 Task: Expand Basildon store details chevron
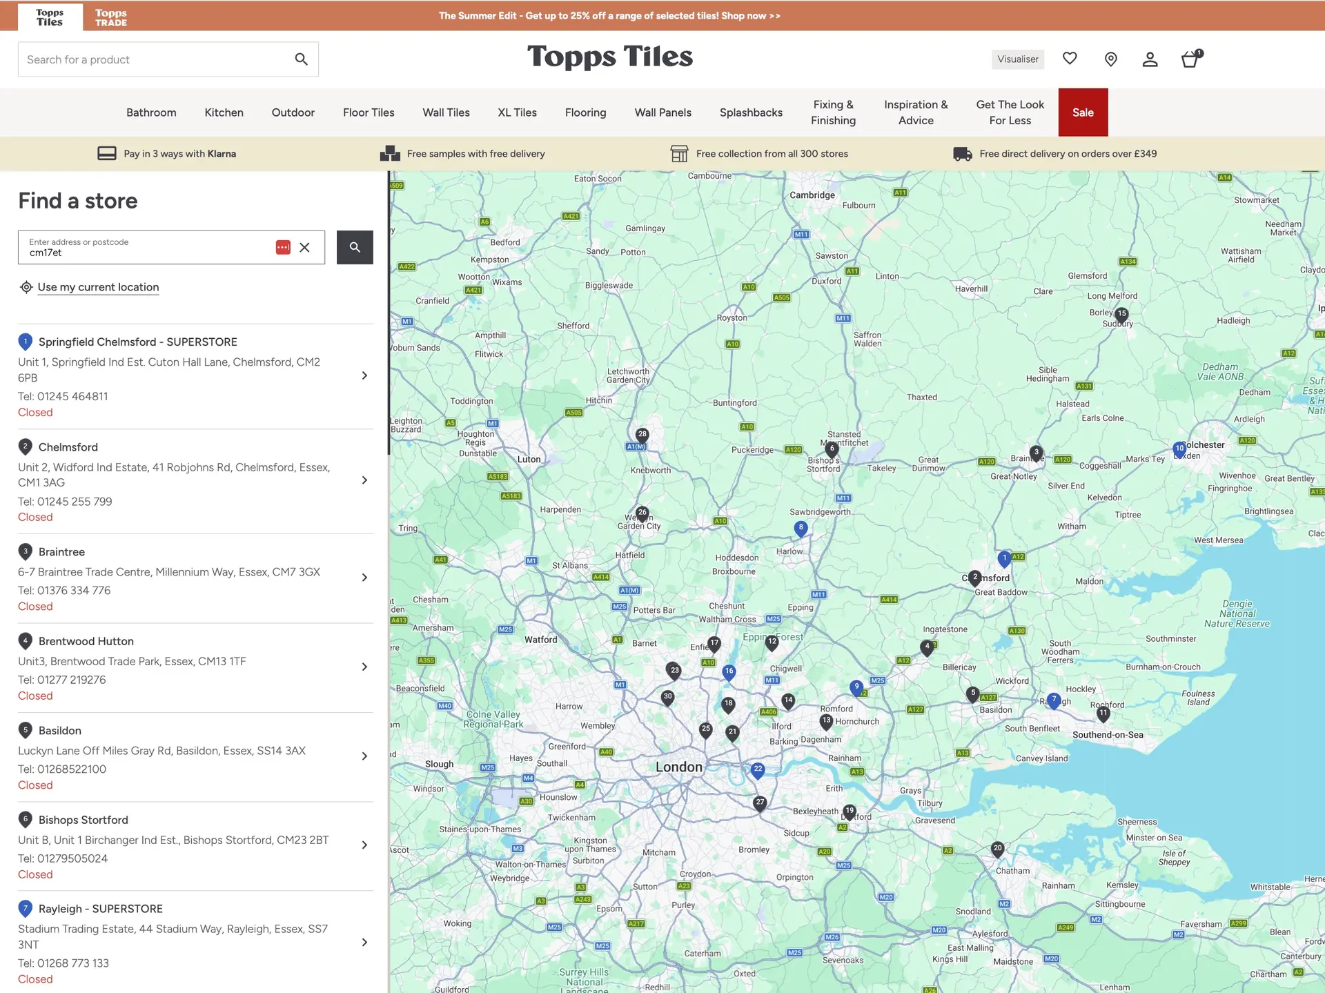364,756
